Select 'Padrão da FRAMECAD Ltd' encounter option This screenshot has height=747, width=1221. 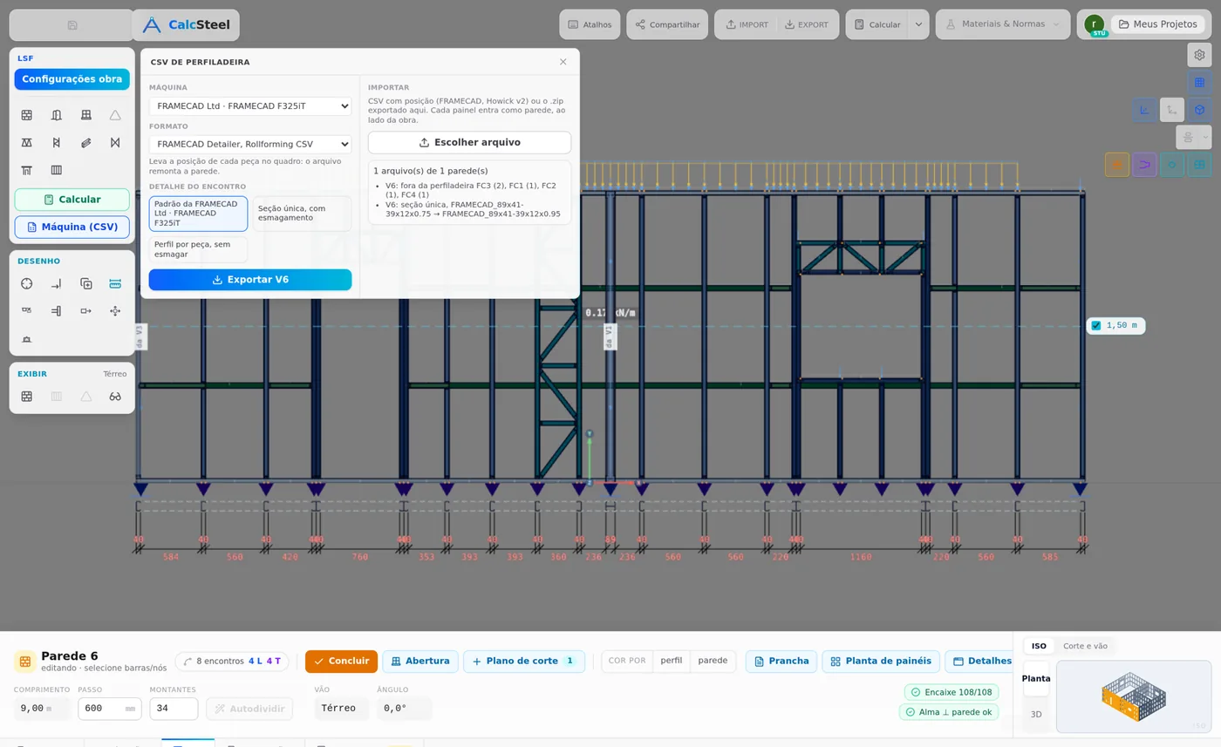tap(198, 214)
